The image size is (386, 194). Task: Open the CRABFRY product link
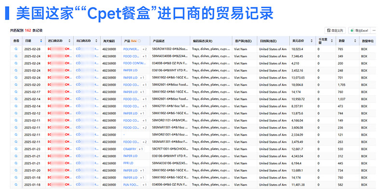130,149
